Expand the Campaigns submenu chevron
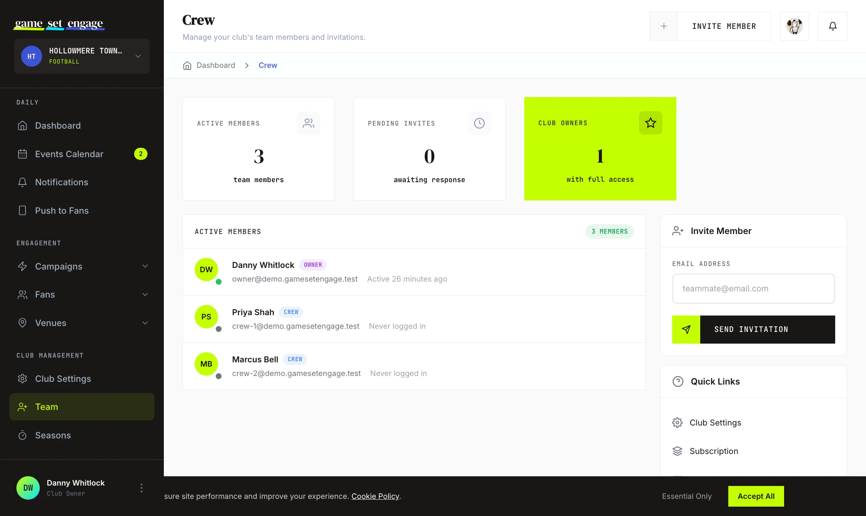866x516 pixels. click(x=145, y=266)
